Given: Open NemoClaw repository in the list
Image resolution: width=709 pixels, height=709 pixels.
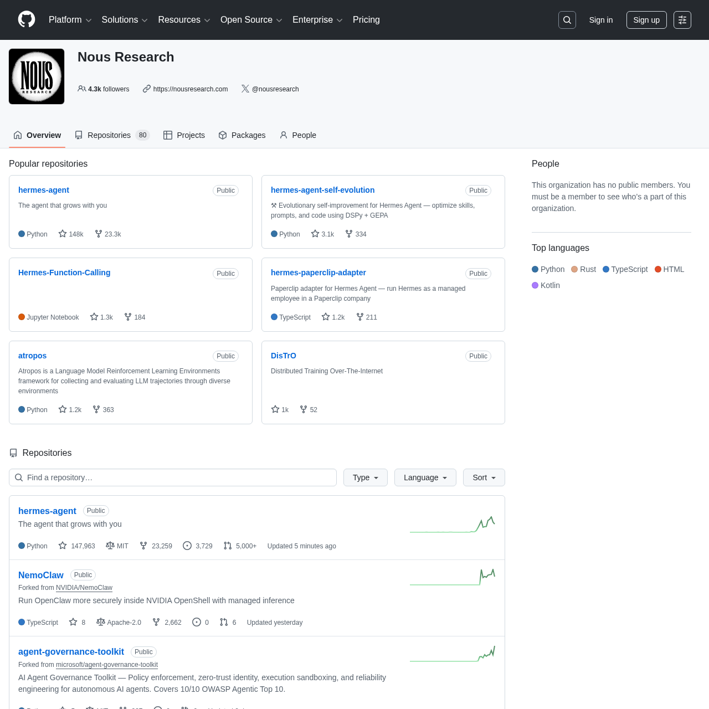Looking at the screenshot, I should pyautogui.click(x=41, y=575).
